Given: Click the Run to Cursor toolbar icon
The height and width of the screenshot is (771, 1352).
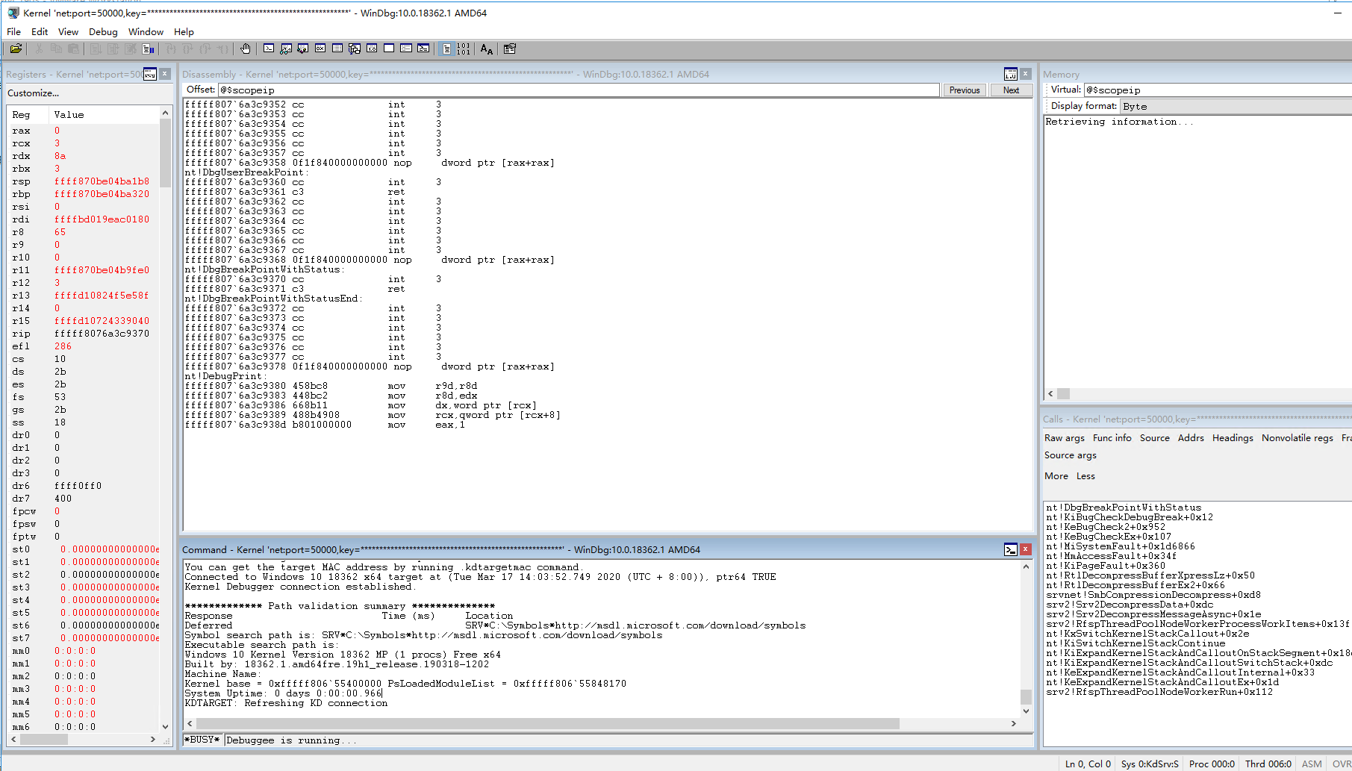Looking at the screenshot, I should pos(222,49).
